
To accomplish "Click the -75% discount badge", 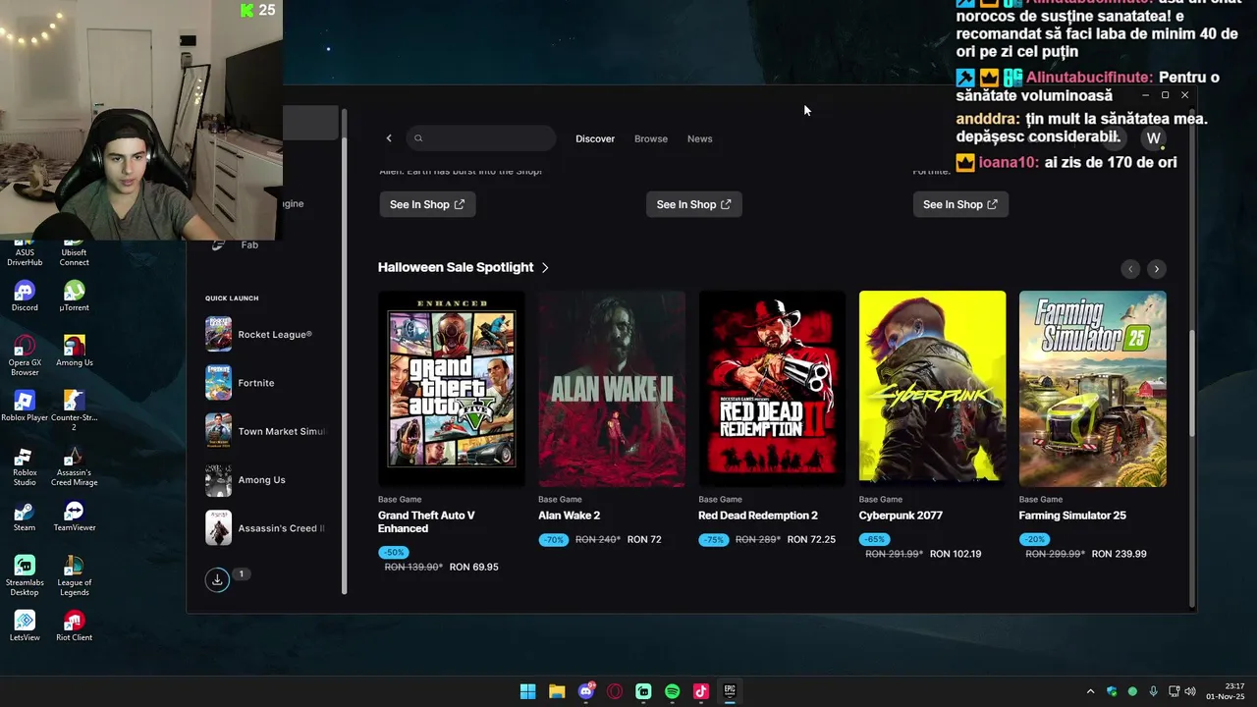I will coord(713,540).
